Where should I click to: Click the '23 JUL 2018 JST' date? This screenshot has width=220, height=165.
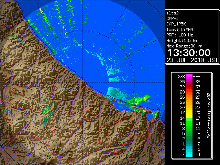pyautogui.click(x=192, y=60)
